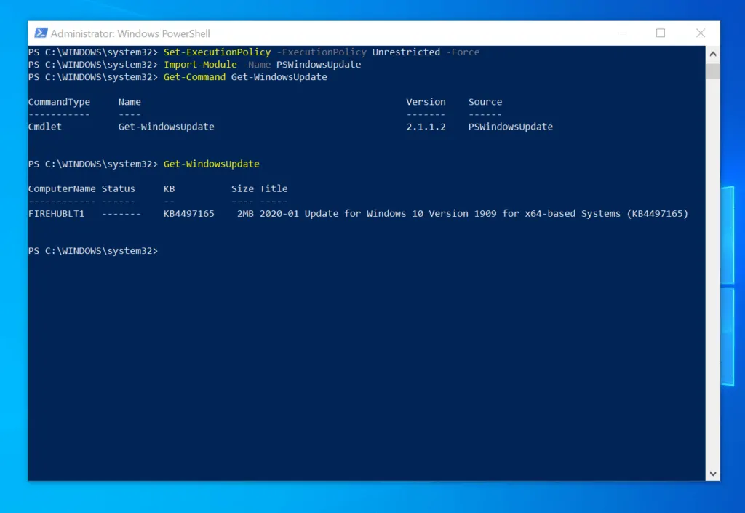This screenshot has height=513, width=745.
Task: Click the 'Administrator: Windows PowerShell' title text
Action: point(130,33)
